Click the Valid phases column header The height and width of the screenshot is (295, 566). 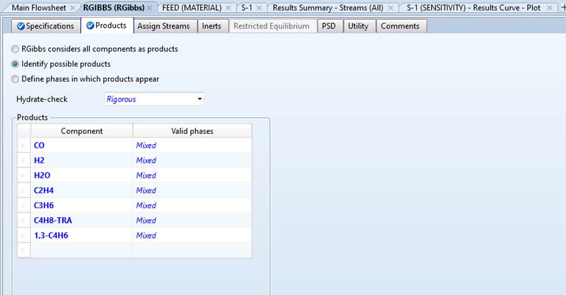[x=192, y=131]
